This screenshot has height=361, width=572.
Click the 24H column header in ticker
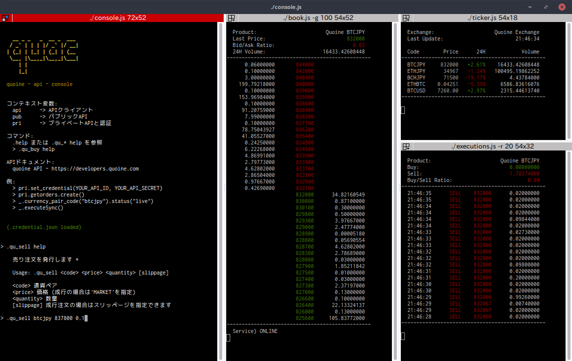[481, 52]
